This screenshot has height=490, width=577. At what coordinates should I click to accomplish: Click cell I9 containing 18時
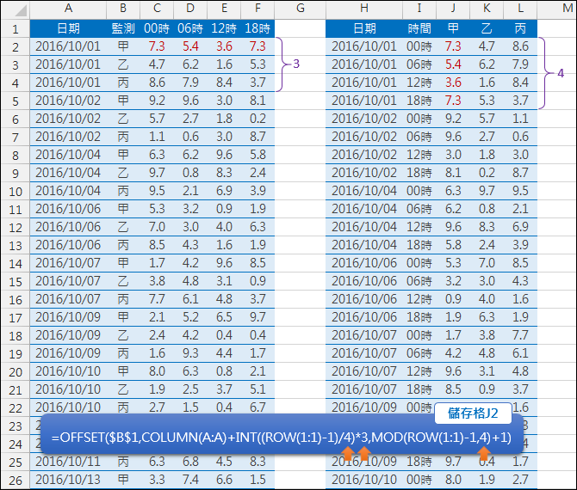click(x=419, y=173)
